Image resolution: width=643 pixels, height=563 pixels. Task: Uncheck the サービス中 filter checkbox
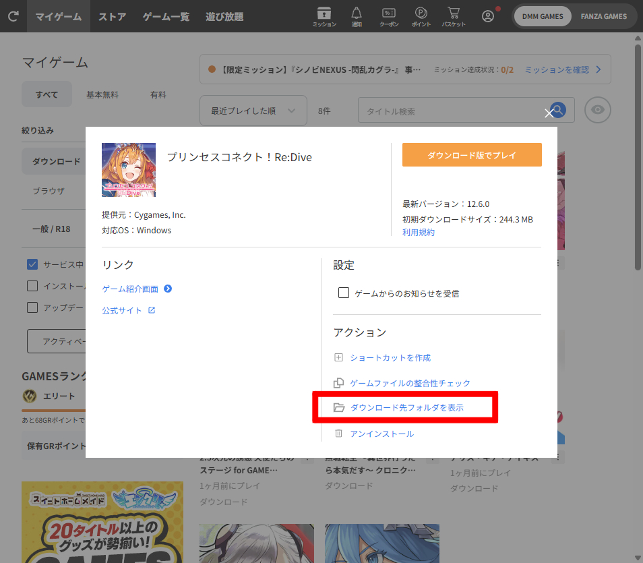click(x=32, y=264)
